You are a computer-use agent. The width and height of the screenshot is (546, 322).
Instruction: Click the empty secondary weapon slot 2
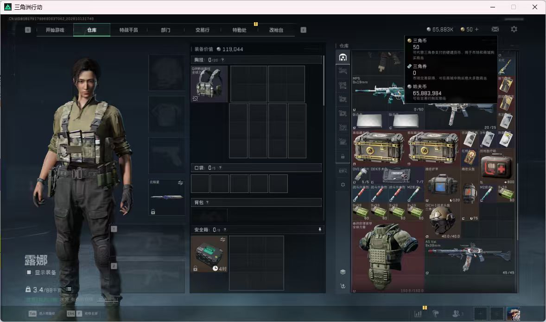[x=148, y=277]
